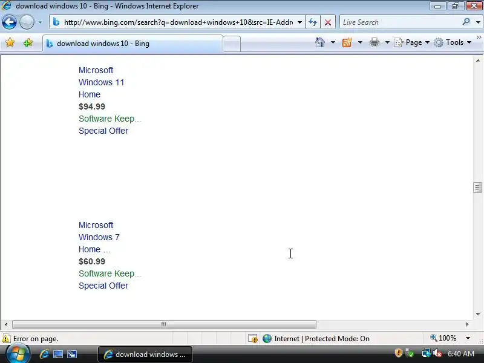Screen dimensions: 484x363
Task: Select the 'download windows 10 - Bing' tab
Action: point(132,44)
